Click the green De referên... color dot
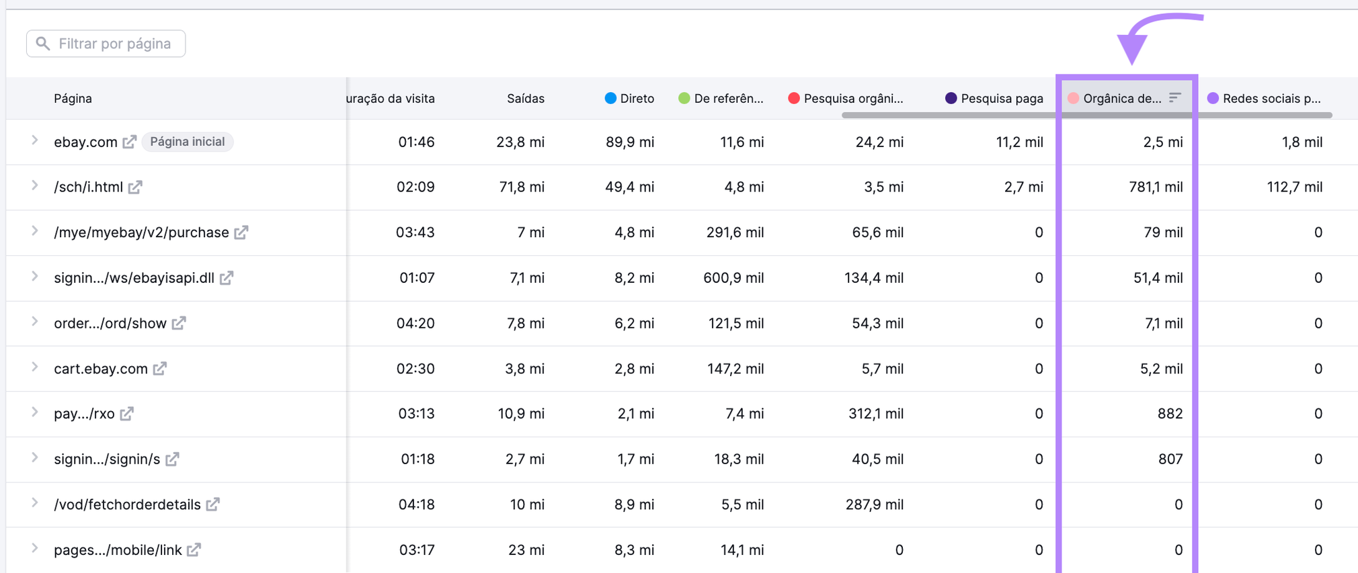The image size is (1358, 573). (x=684, y=98)
